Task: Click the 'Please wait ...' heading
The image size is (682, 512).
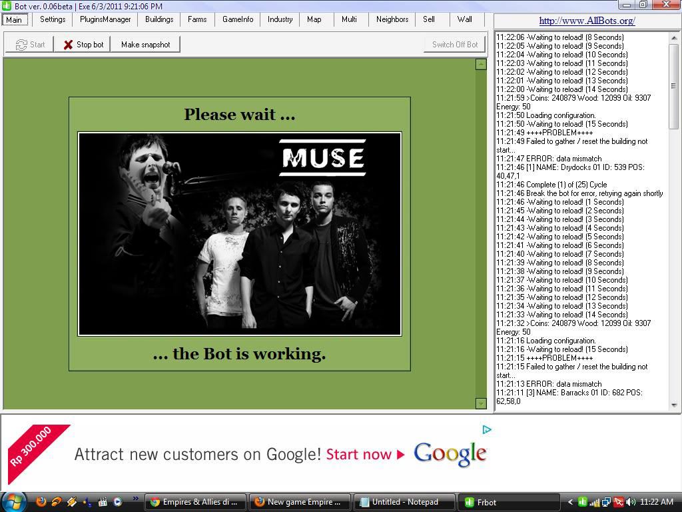Action: 240,115
